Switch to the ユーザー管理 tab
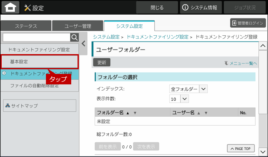Image resolution: width=268 pixels, height=157 pixels. (x=78, y=26)
